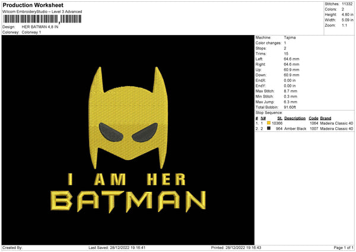This screenshot has width=356, height=252.
Task: Click the 'BATMAN' embroidered lettering
Action: click(128, 201)
